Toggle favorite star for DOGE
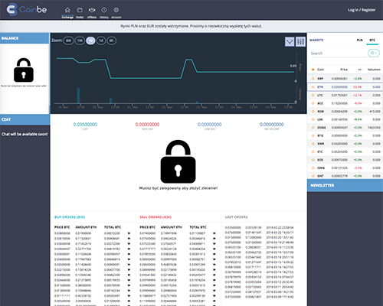Image resolution: width=383 pixels, height=306 pixels. (313, 128)
